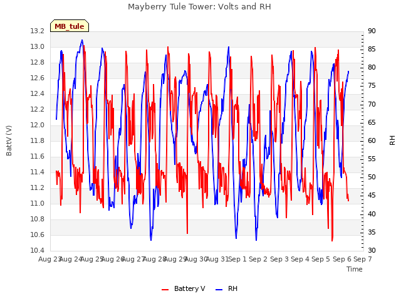Viewport: 401px width, 301px height.
Task: Click the blue RH legend swatch
Action: (x=219, y=290)
